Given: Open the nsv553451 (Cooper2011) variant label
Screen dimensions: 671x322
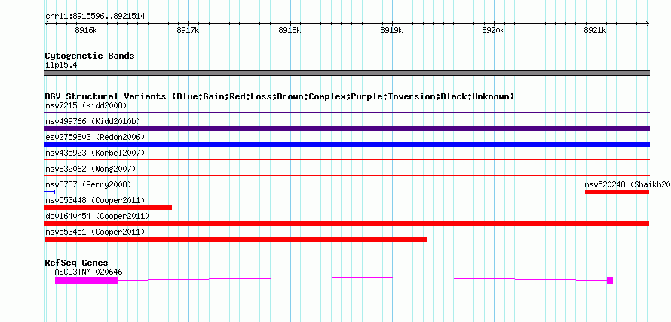Looking at the screenshot, I should (x=95, y=232).
